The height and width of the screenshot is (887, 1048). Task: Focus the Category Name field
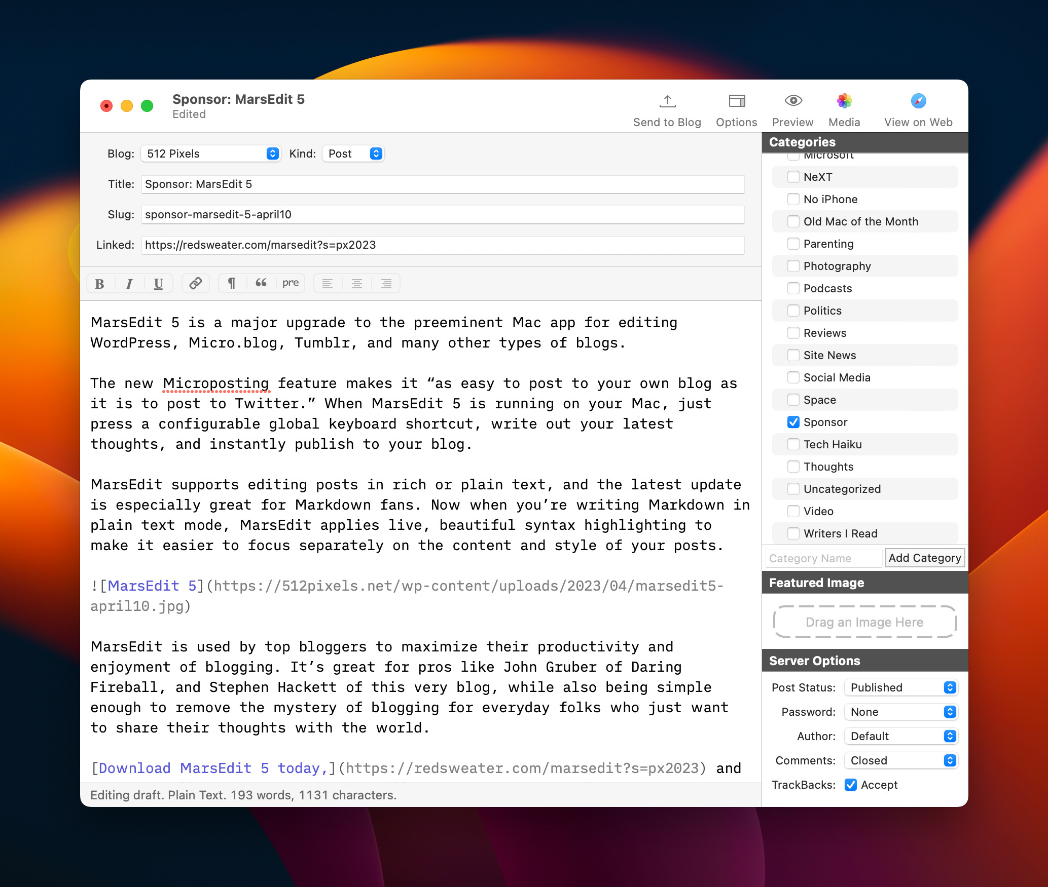(x=824, y=558)
